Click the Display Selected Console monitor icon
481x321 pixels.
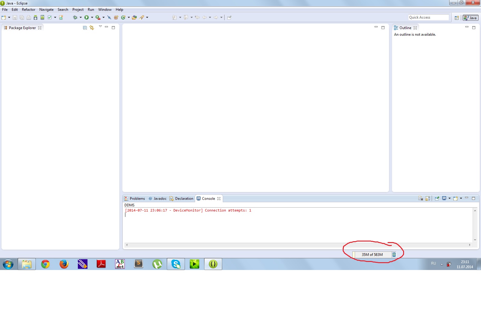pos(444,198)
